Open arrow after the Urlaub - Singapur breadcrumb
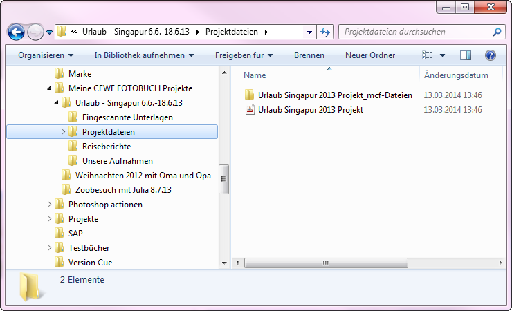The width and height of the screenshot is (512, 311). tap(198, 32)
